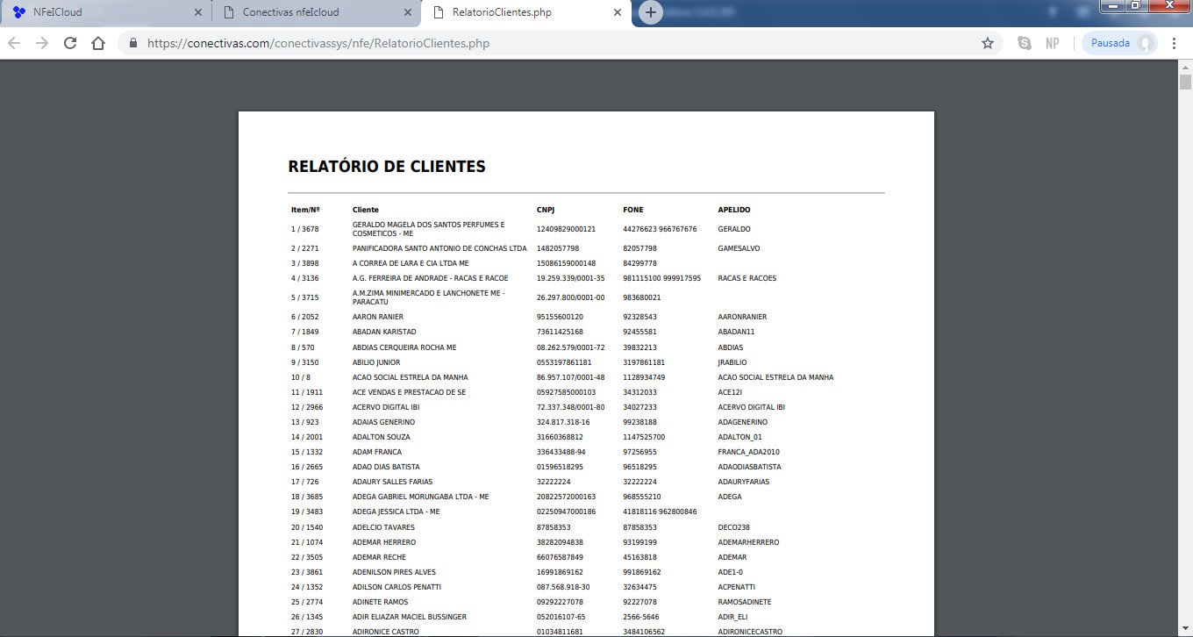Image resolution: width=1193 pixels, height=637 pixels.
Task: Switch to the NFeICloud tab
Action: point(96,12)
